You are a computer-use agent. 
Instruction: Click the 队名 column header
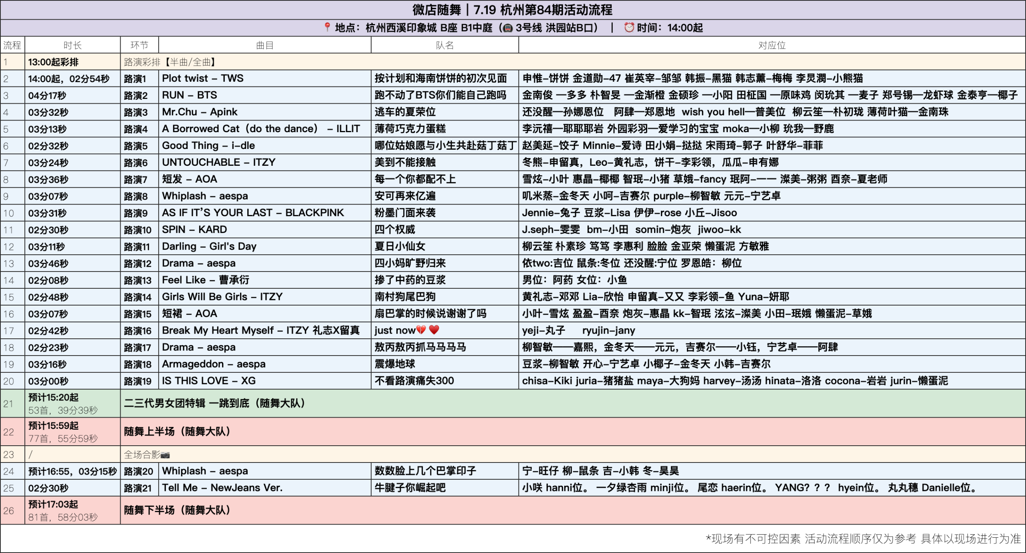click(445, 45)
